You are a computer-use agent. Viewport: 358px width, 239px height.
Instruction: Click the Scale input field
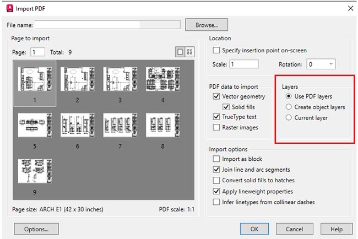[x=243, y=64]
